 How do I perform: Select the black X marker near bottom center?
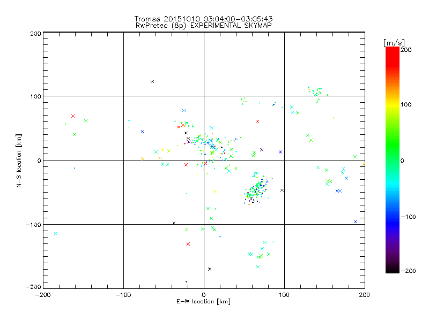pos(210,269)
